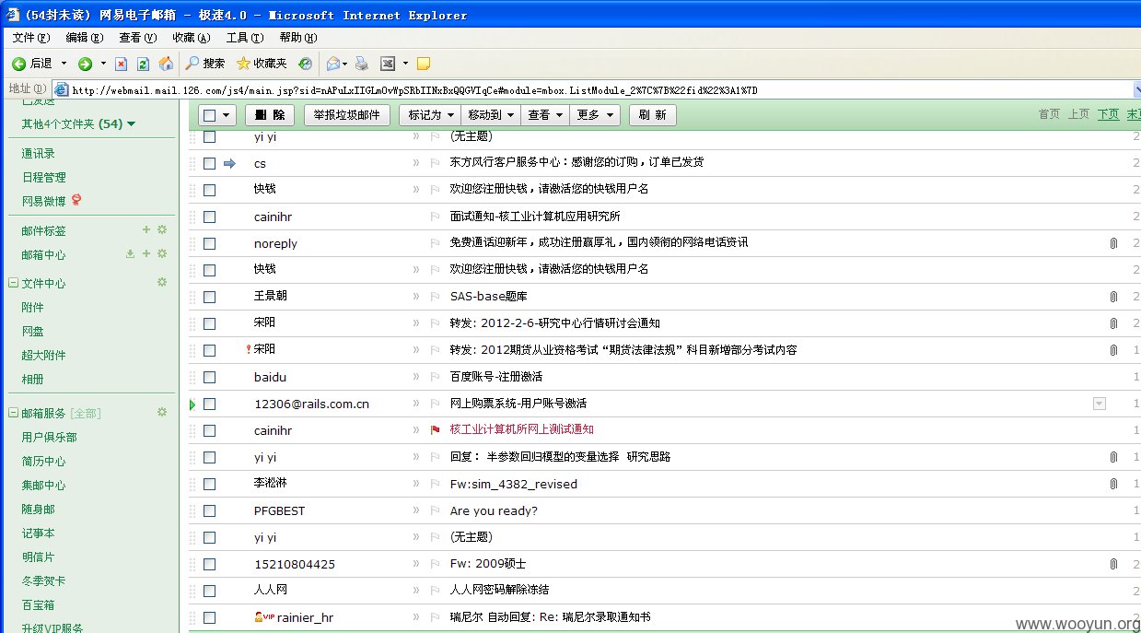Screen dimensions: 1141x633
Task: Open the gear icon beside 邮箱服务
Action: pos(162,412)
